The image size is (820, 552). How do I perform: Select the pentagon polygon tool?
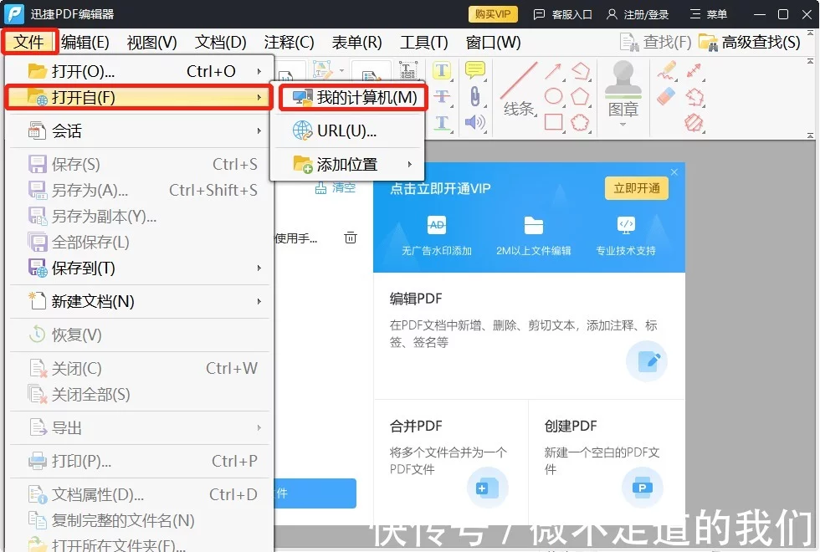click(580, 96)
